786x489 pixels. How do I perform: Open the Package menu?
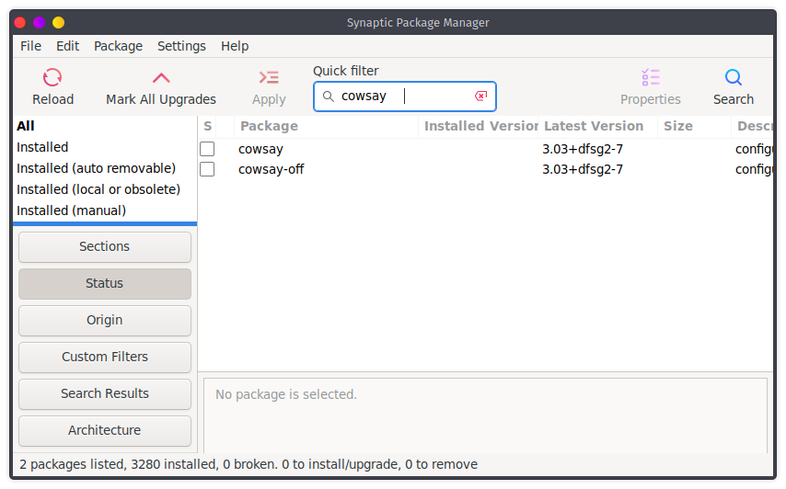pos(118,46)
